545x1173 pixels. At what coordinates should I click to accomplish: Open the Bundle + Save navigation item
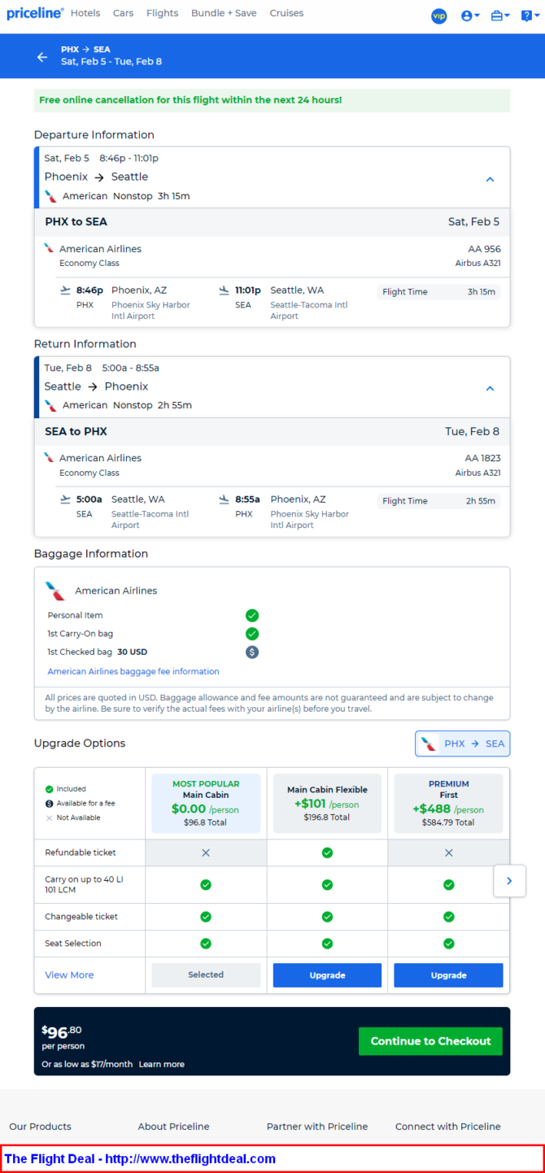point(224,13)
